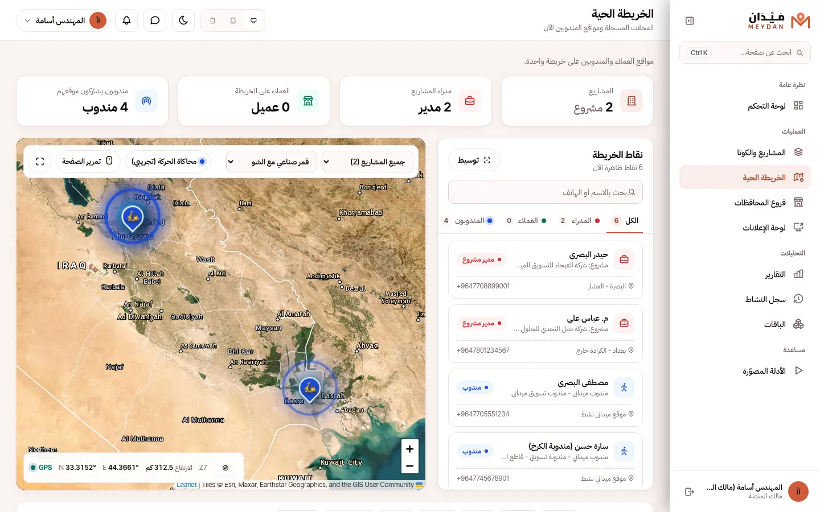Collapse the sidebar panel icon
Screen dimensions: 820x512
[x=690, y=20]
